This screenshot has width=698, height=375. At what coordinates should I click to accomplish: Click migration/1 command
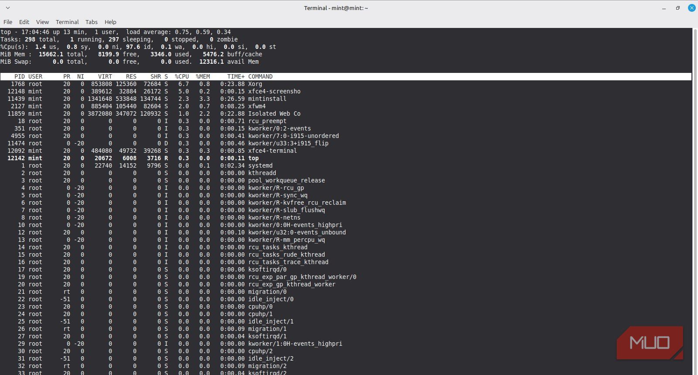(267, 329)
